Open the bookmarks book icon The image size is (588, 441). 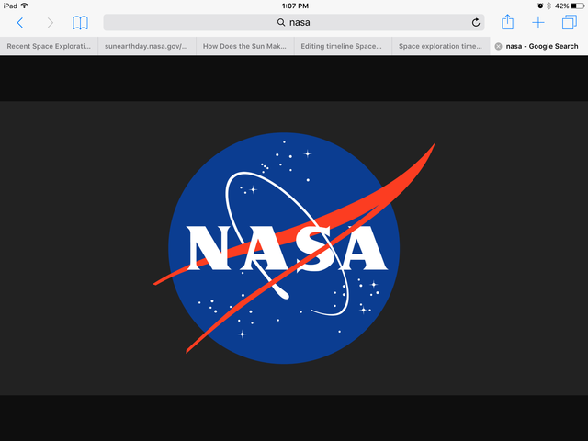(x=80, y=23)
